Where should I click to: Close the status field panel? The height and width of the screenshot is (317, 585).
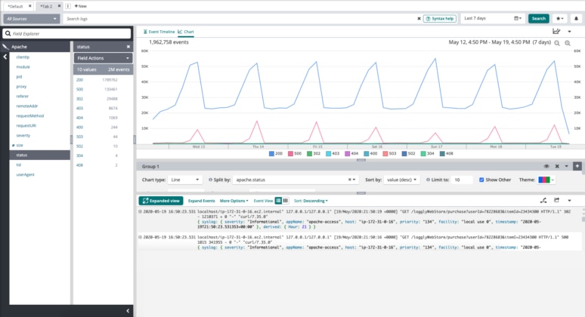point(130,46)
